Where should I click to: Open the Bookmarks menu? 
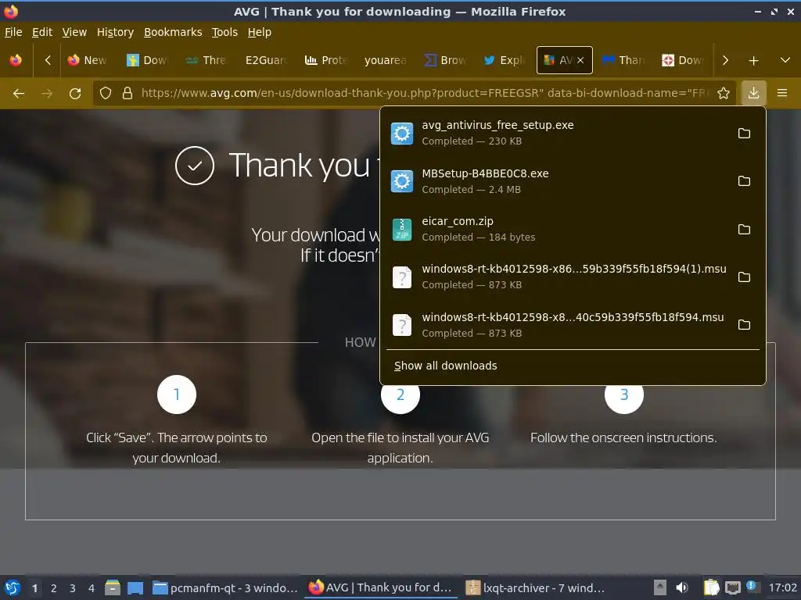173,32
